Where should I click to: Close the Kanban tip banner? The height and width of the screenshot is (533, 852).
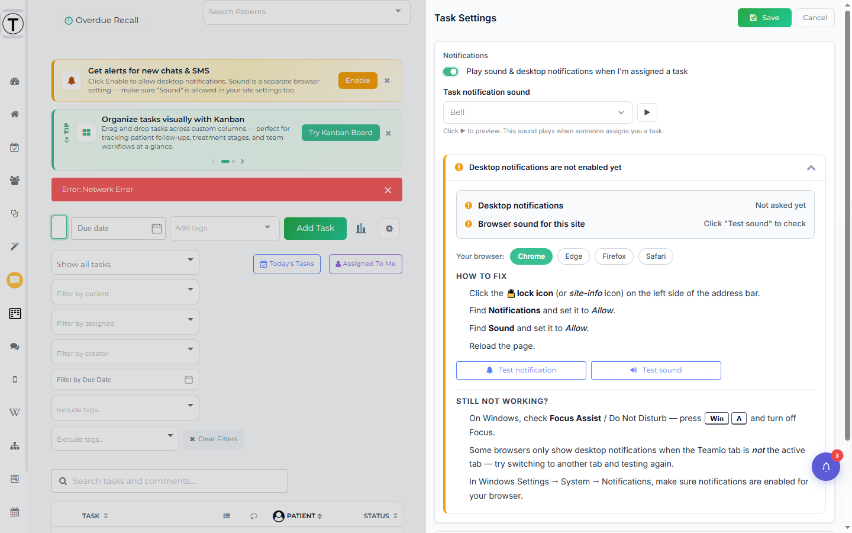coord(388,133)
